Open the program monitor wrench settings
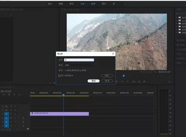186x137 pixels. (155, 72)
